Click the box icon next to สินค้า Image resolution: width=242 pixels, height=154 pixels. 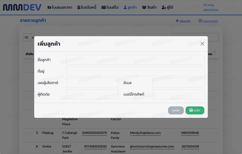[x=144, y=7]
